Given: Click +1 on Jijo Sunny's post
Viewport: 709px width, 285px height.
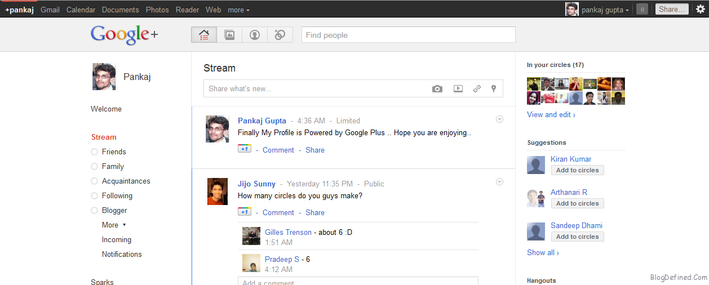Looking at the screenshot, I should (x=245, y=212).
